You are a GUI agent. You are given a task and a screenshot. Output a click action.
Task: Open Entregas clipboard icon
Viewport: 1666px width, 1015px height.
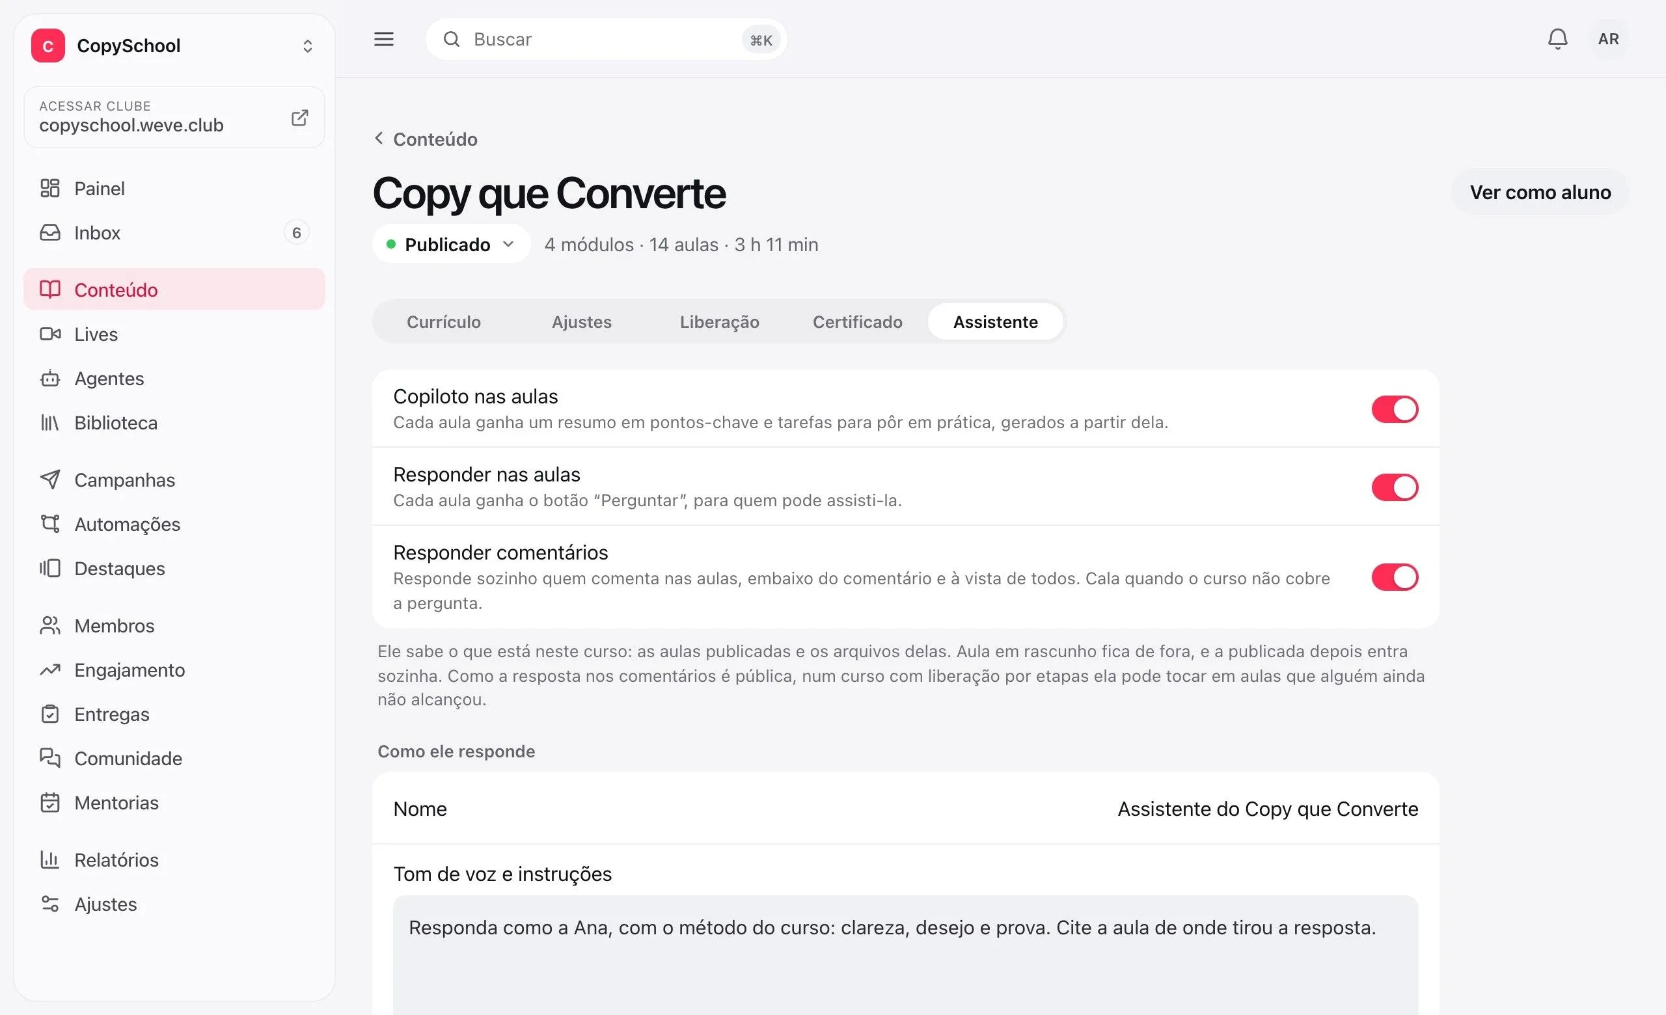50,714
